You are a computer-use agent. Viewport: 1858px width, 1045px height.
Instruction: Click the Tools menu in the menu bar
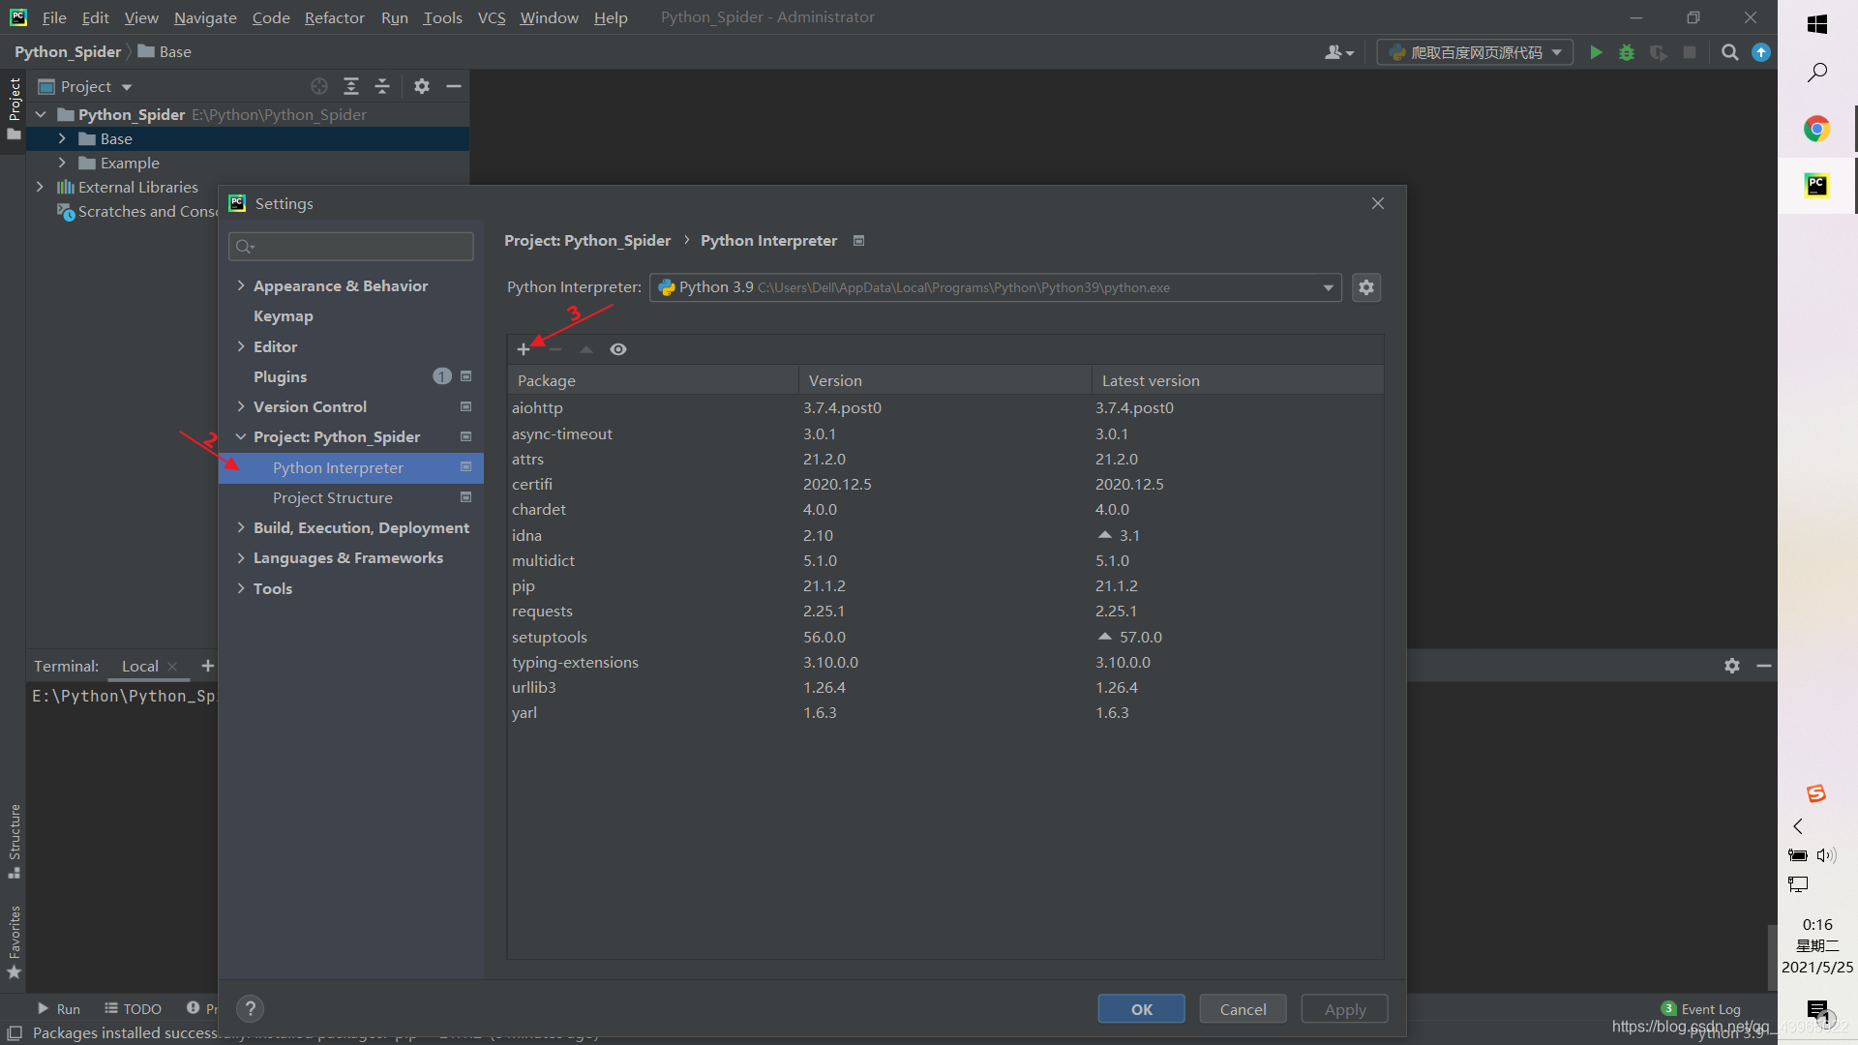click(444, 16)
